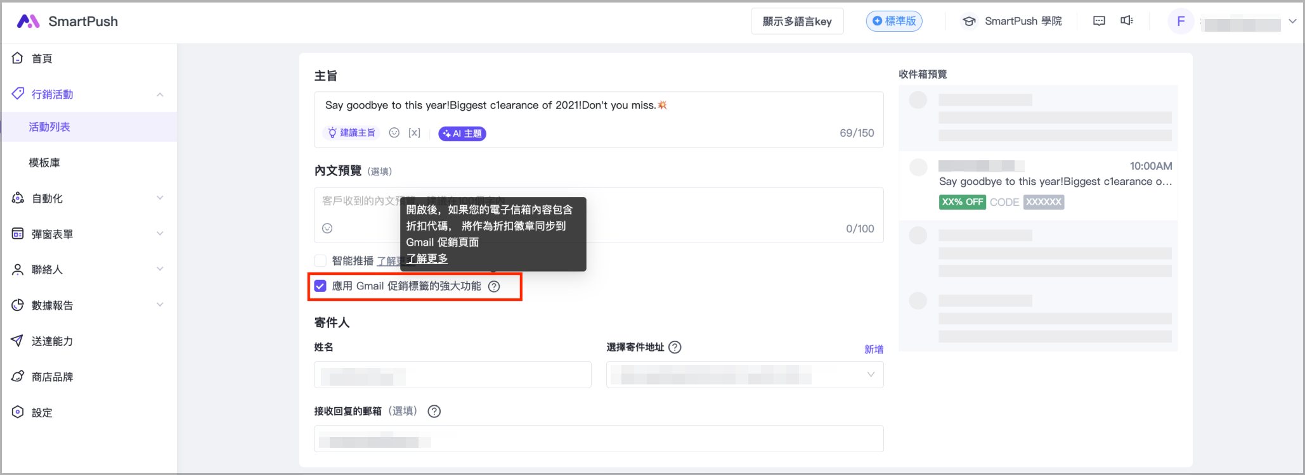
Task: Click help icon next to 選擇寄件地址
Action: point(675,347)
